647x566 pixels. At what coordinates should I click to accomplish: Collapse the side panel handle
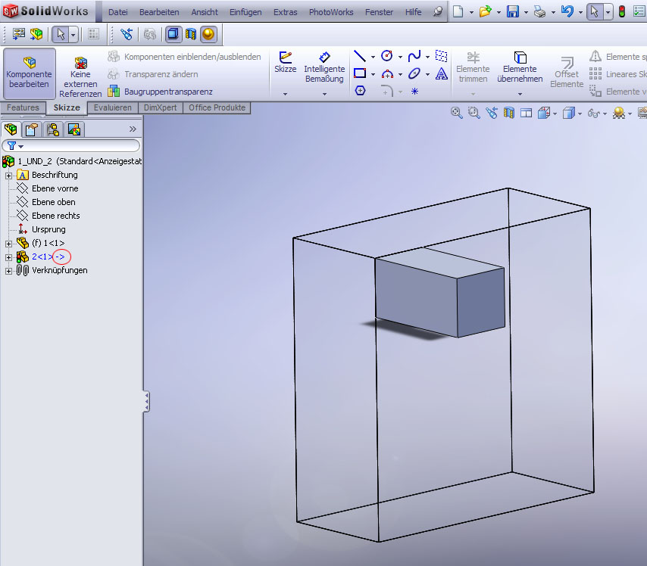[146, 402]
